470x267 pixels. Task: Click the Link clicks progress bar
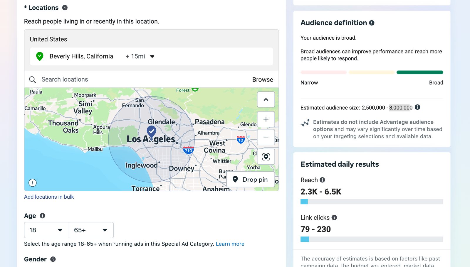[372, 239]
